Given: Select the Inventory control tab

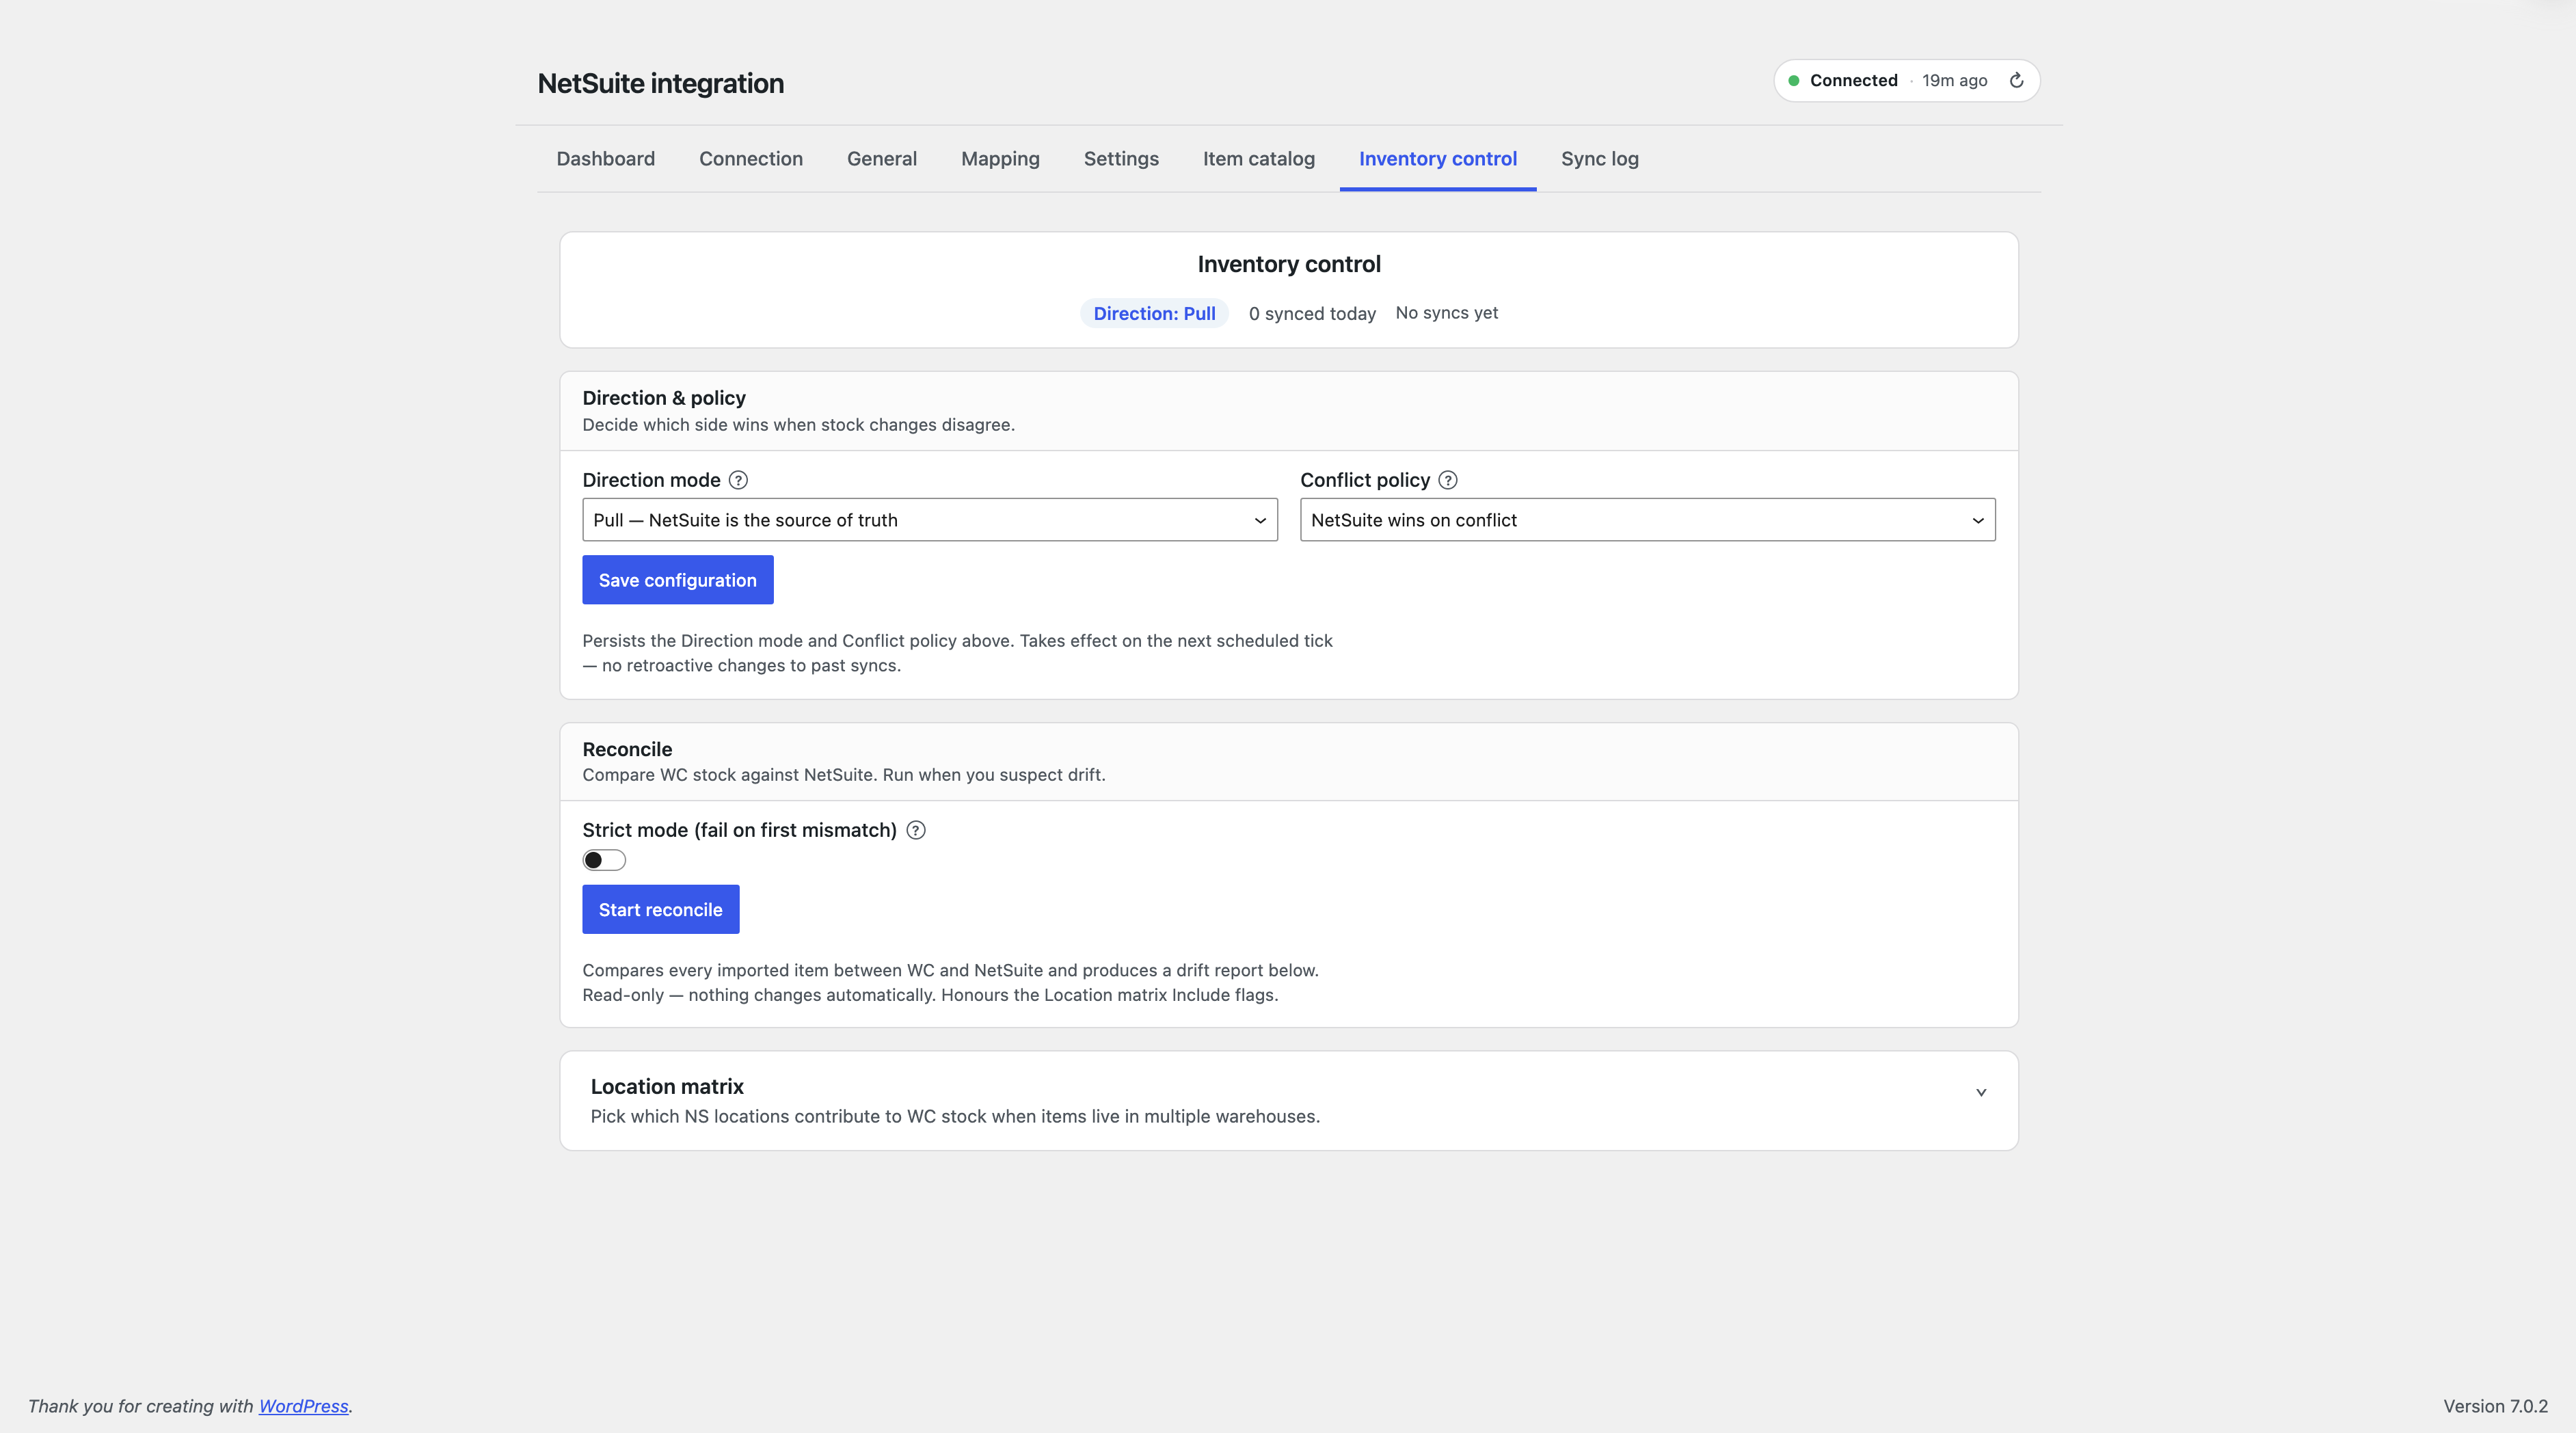Looking at the screenshot, I should tap(1437, 159).
